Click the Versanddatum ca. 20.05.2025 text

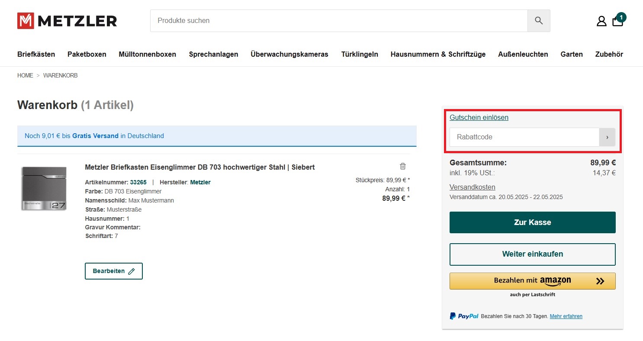tap(506, 197)
